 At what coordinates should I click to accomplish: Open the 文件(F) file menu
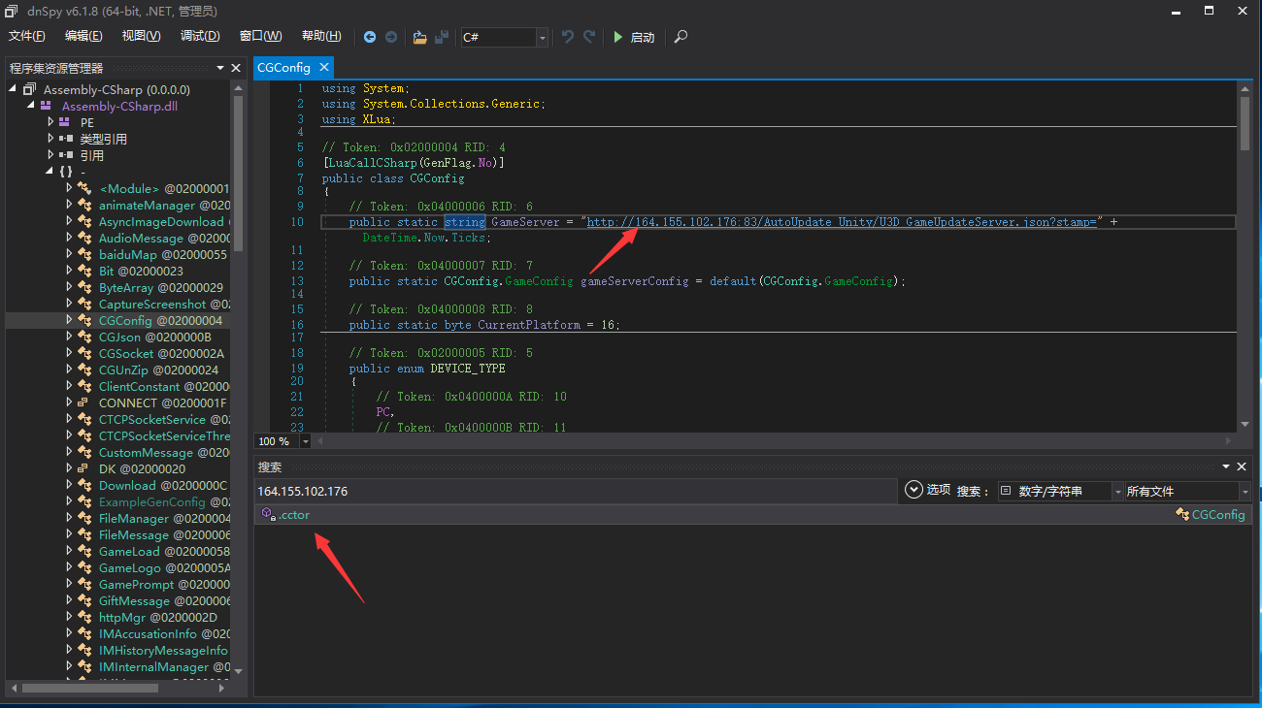coord(27,36)
